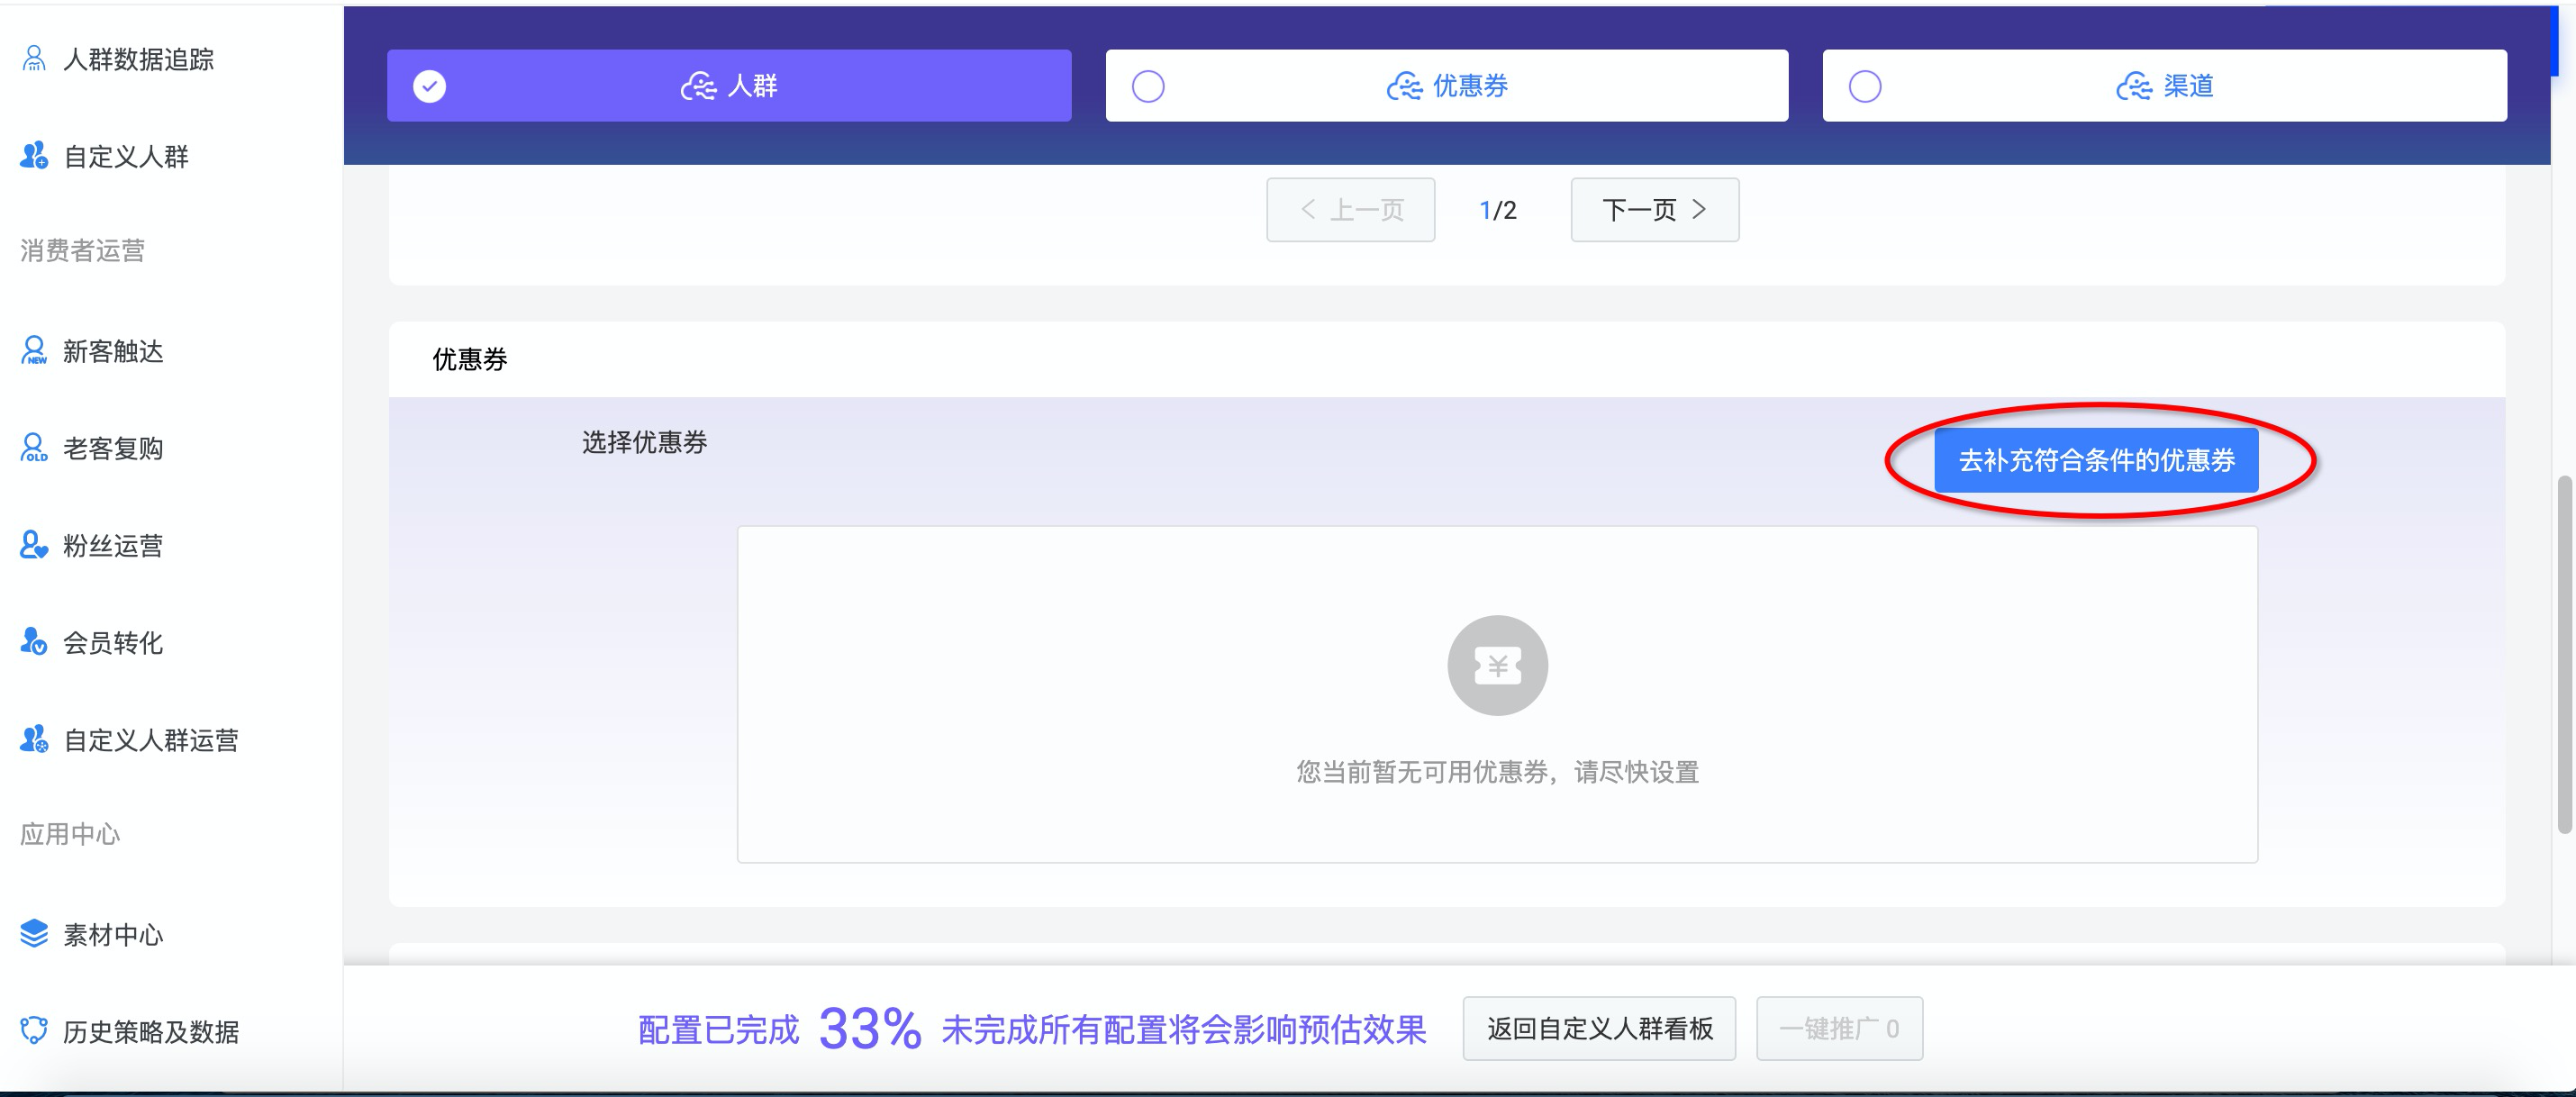Click the checked circle on 人群 step
This screenshot has height=1097, width=2576.
(x=430, y=86)
